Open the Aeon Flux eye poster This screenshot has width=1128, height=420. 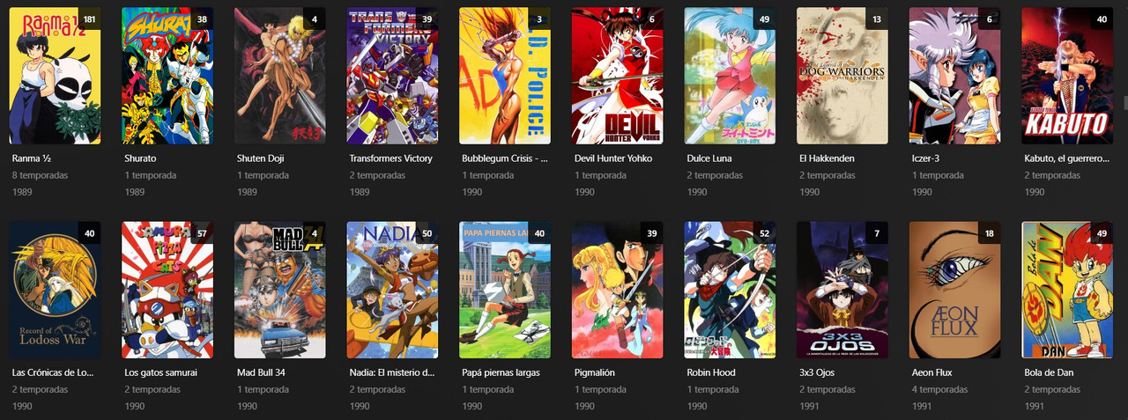(955, 290)
